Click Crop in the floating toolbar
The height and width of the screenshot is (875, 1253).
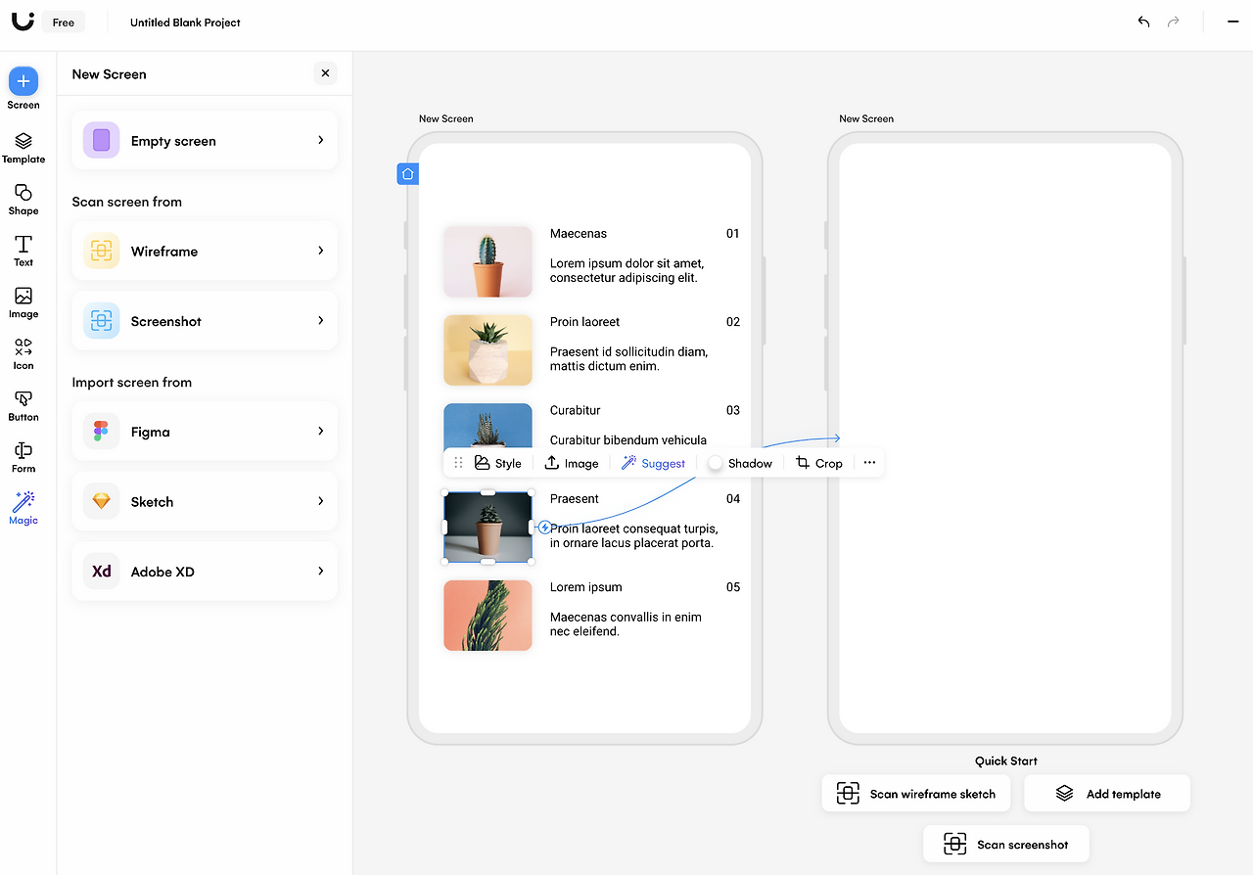point(819,463)
